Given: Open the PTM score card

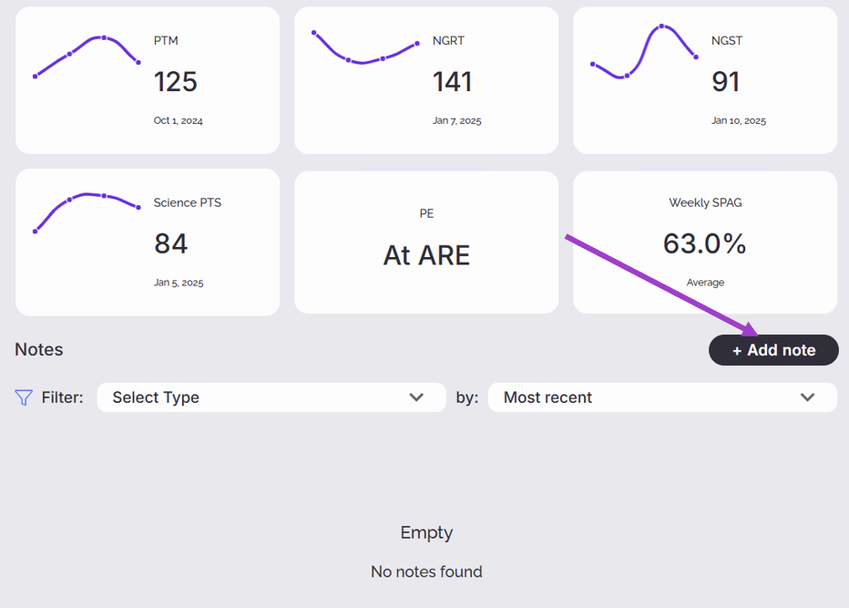Looking at the screenshot, I should tap(148, 80).
